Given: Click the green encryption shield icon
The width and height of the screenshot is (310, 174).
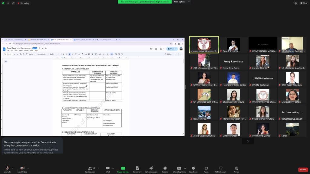Looking at the screenshot, I should 3,3.
